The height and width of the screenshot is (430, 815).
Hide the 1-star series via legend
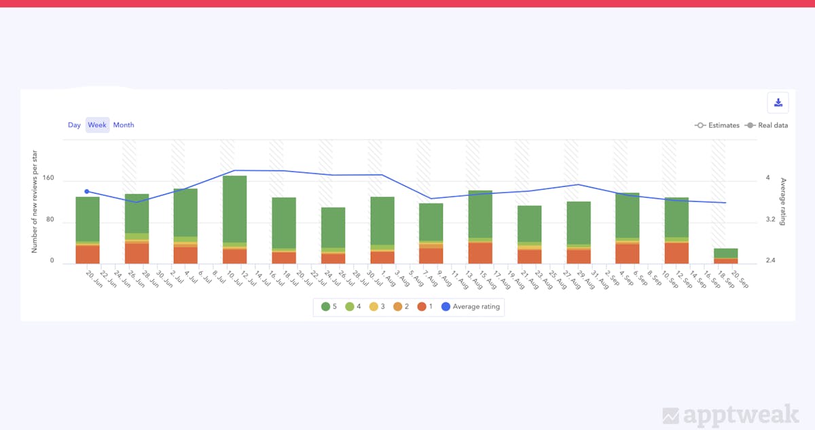click(425, 307)
